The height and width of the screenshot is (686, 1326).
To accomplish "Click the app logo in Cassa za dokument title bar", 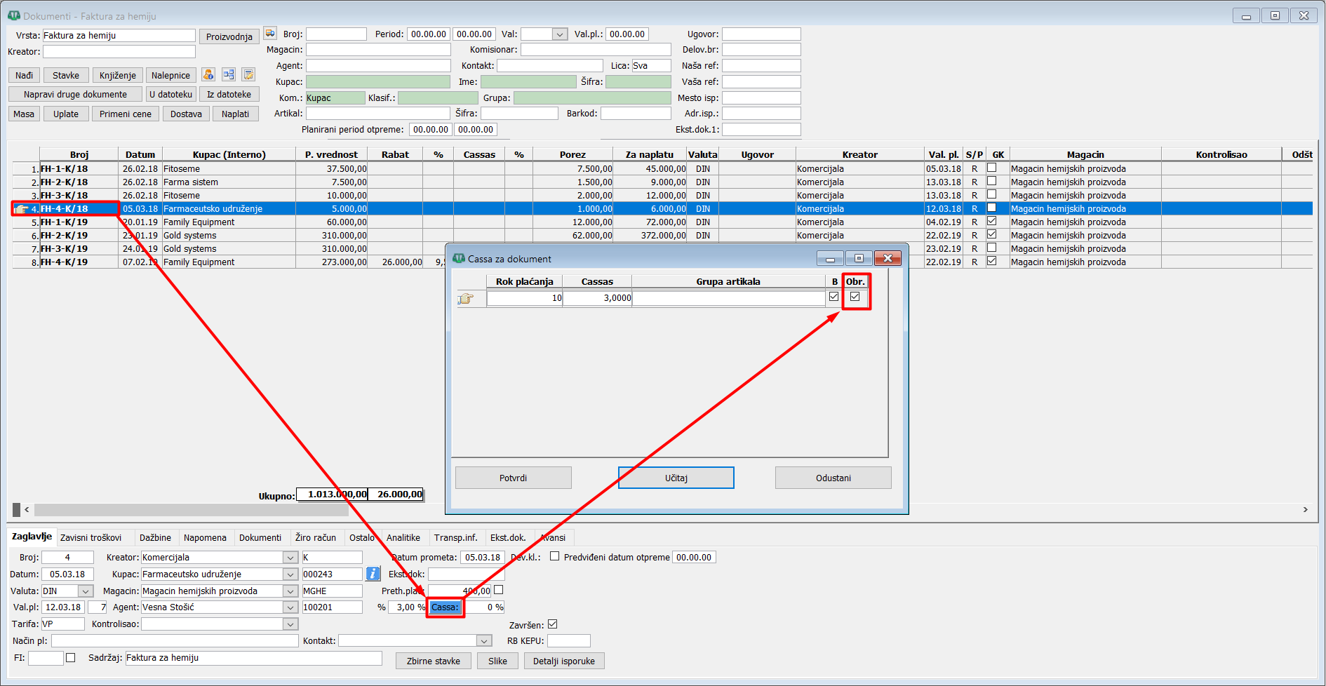I will click(459, 259).
